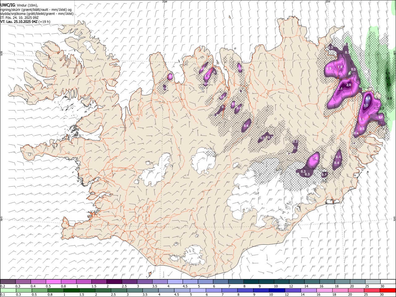The height and width of the screenshot is (297, 396).
Task: Click the rain scale swatch between 25 and 30
Action: (372, 290)
